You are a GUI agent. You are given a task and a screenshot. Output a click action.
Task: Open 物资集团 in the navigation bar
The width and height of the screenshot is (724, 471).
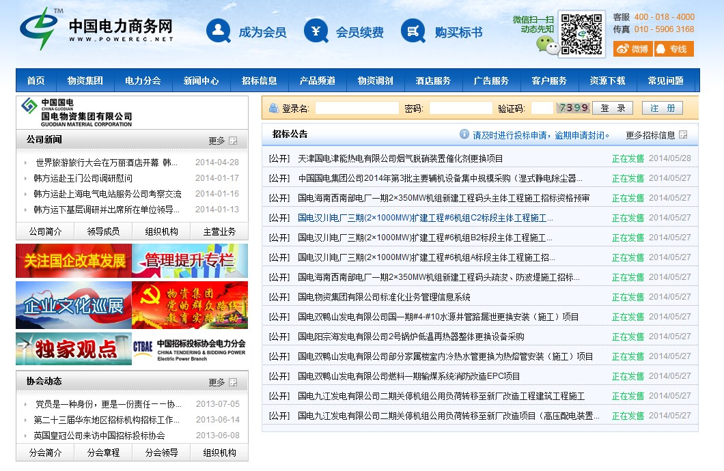[x=85, y=81]
